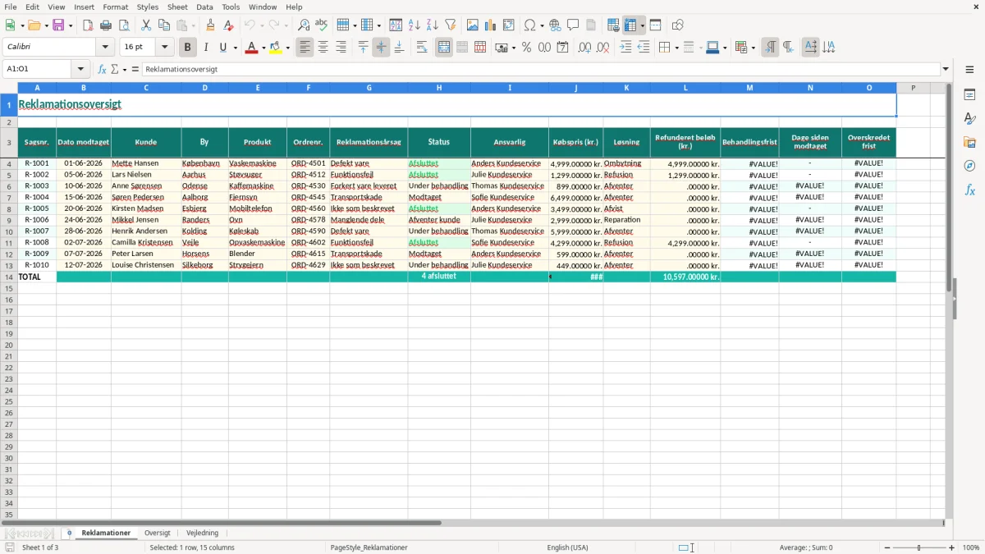Click English (USA) language status
Viewport: 985px width, 554px height.
coord(568,547)
